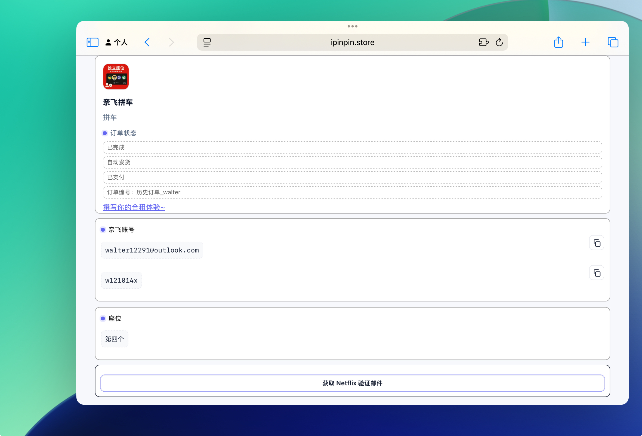This screenshot has width=642, height=436.
Task: Select the walter12291@outlook.com email text
Action: tap(152, 250)
